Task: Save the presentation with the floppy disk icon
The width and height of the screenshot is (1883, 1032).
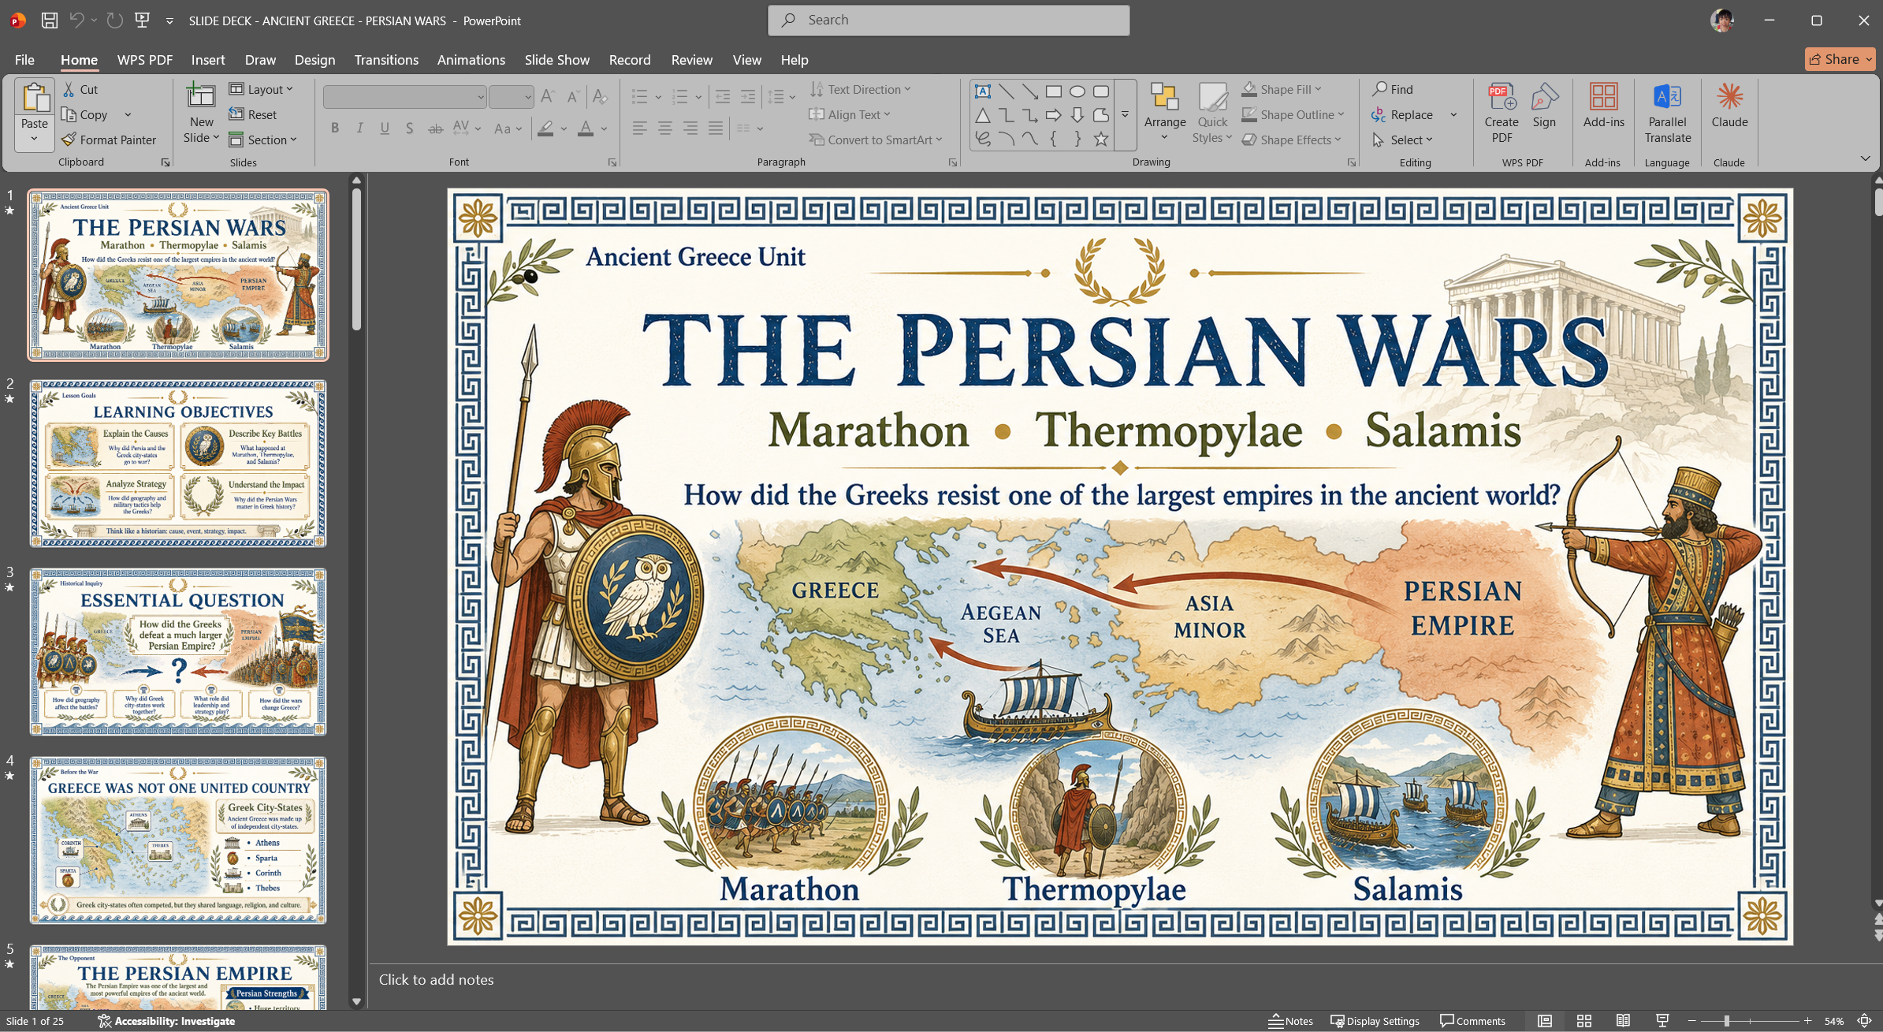Action: pos(50,20)
